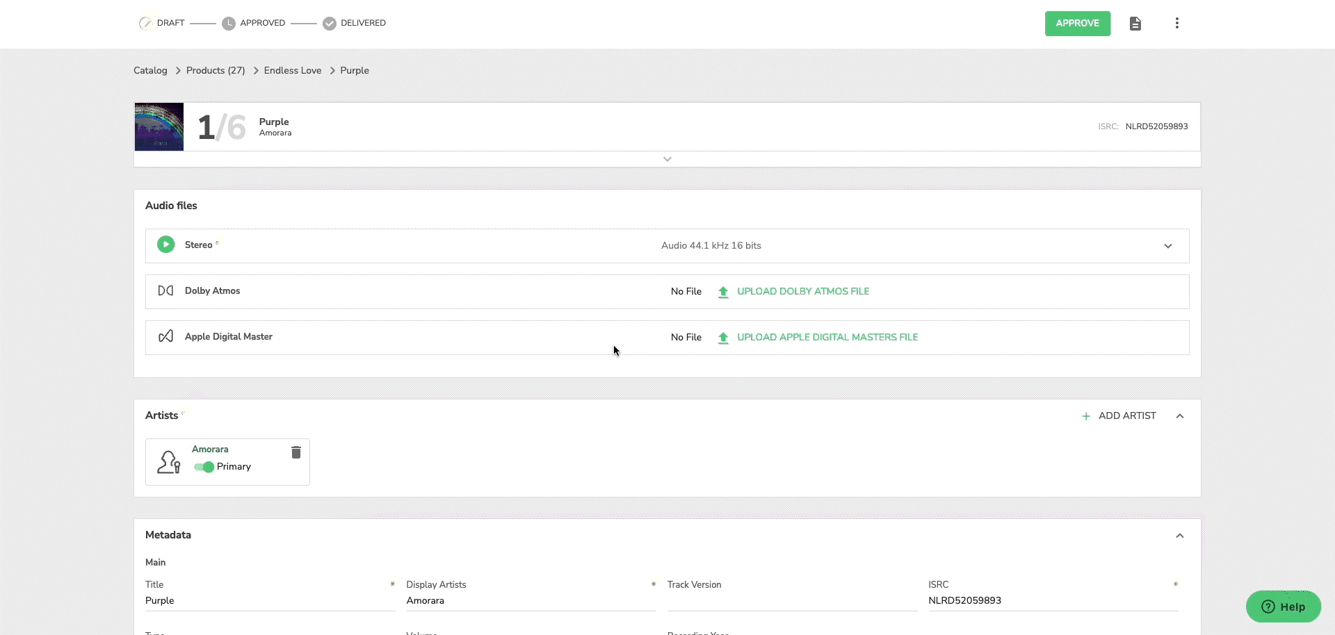The height and width of the screenshot is (635, 1335).
Task: Go to Catalog breadcrumb
Action: (150, 70)
